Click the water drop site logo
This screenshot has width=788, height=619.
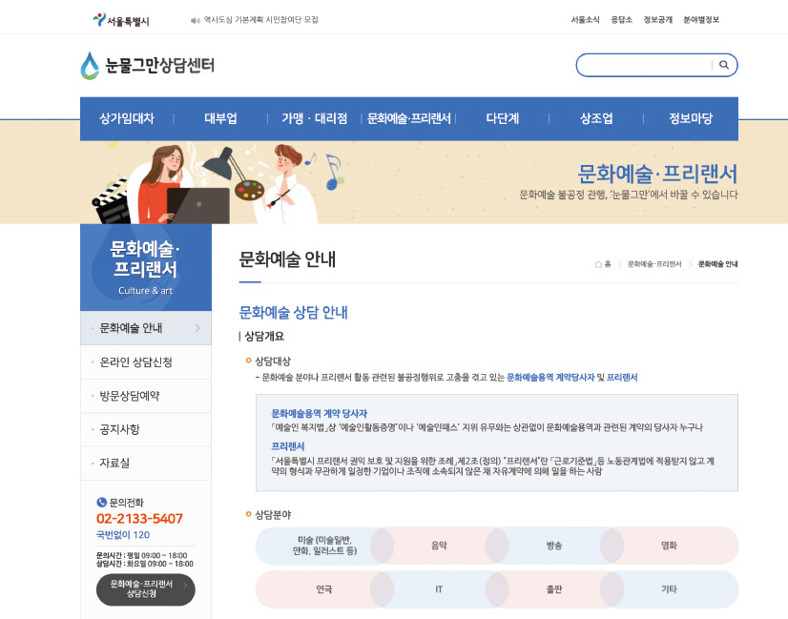tap(90, 66)
